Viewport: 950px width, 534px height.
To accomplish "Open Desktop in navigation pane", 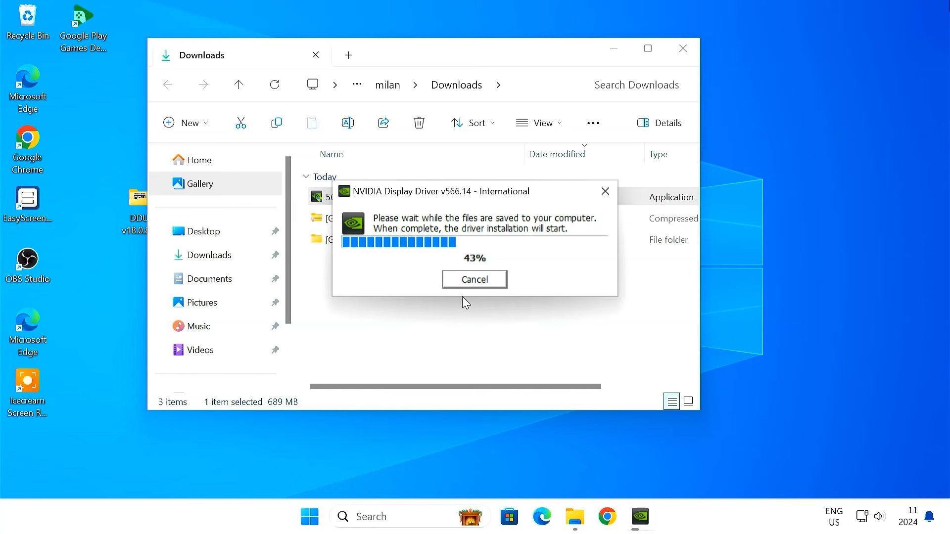I will pyautogui.click(x=216, y=231).
